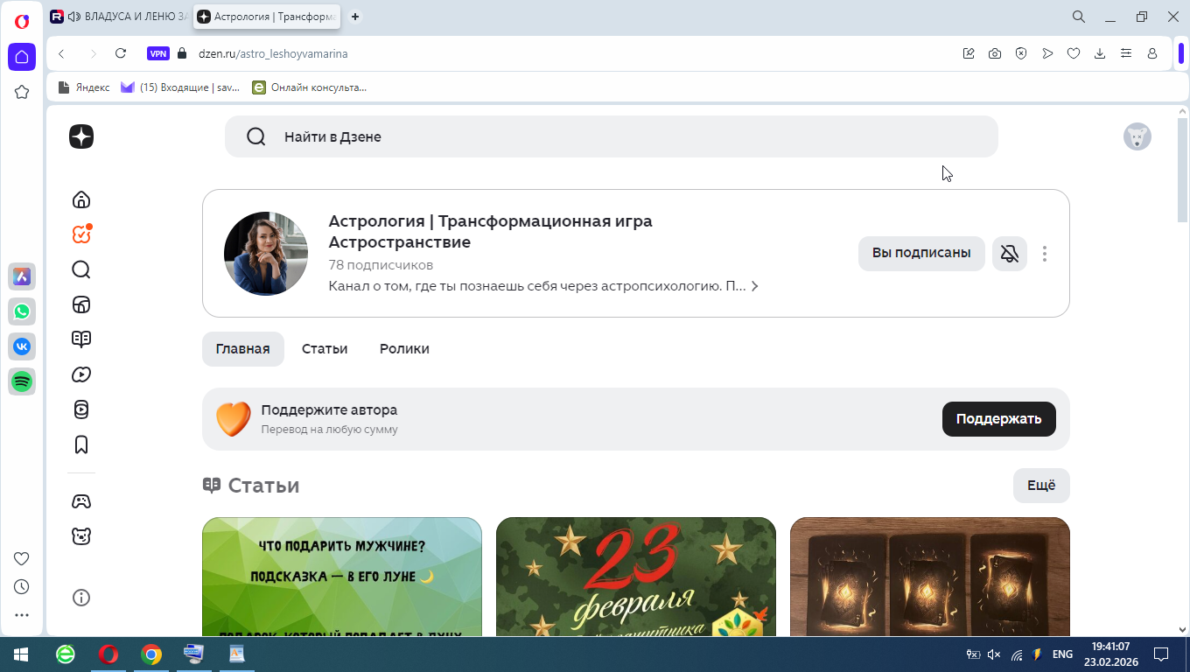Open Windows Start menu
The image size is (1190, 672).
point(21,654)
